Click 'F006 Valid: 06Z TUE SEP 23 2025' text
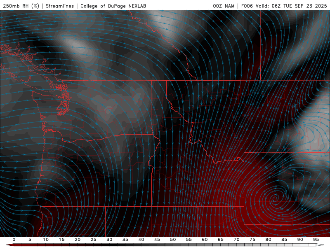Viewport: 330px width, 247px height. coord(284,6)
